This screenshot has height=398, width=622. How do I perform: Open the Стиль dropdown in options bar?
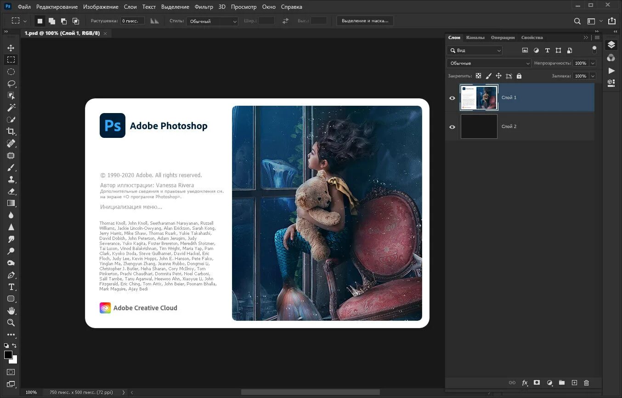pyautogui.click(x=212, y=21)
